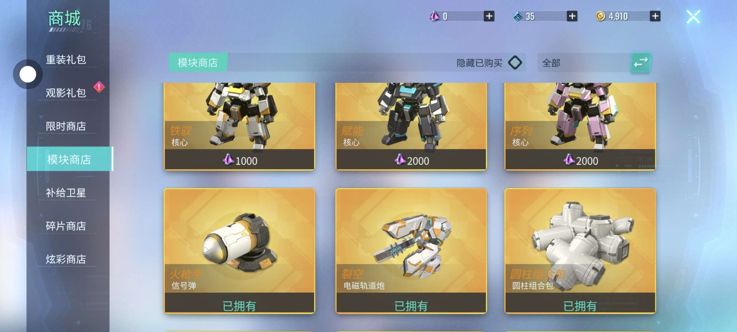Switch category with the green swap arrows

(641, 63)
